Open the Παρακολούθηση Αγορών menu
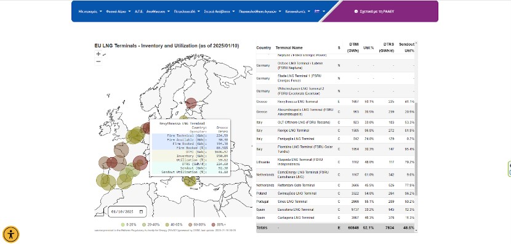Image resolution: width=511 pixels, height=244 pixels. pos(260,12)
